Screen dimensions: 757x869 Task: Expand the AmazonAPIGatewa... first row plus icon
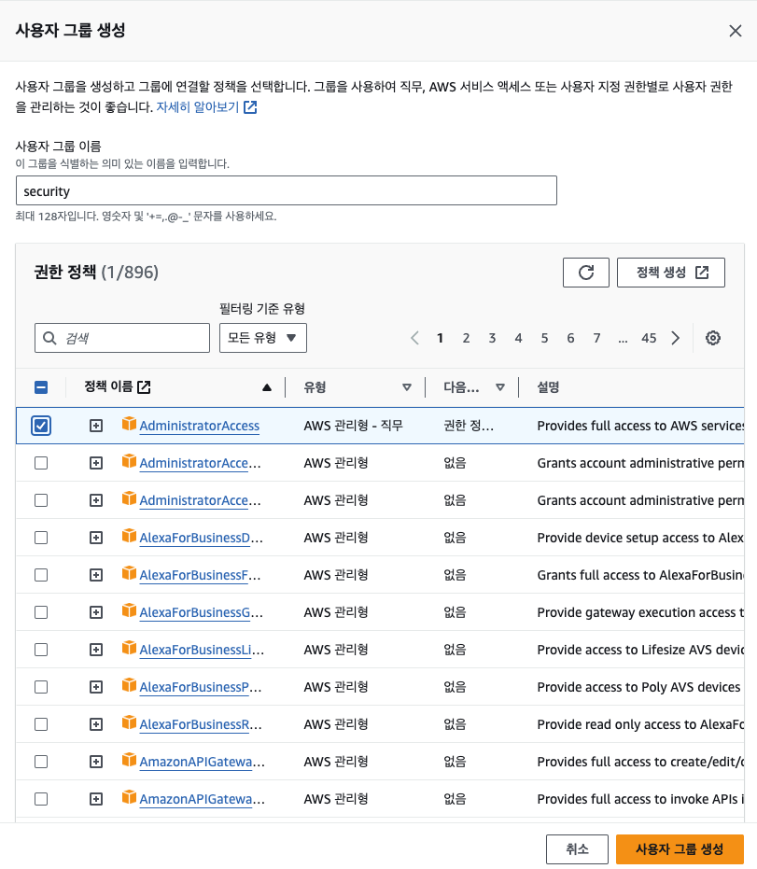pos(96,762)
